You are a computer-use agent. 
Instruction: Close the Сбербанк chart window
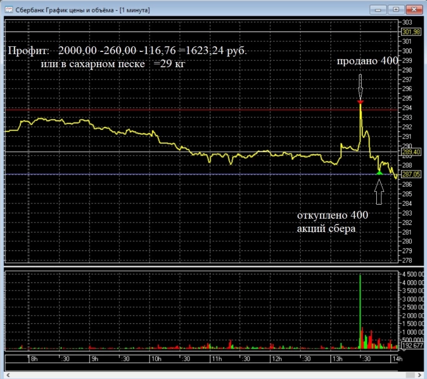(414, 9)
